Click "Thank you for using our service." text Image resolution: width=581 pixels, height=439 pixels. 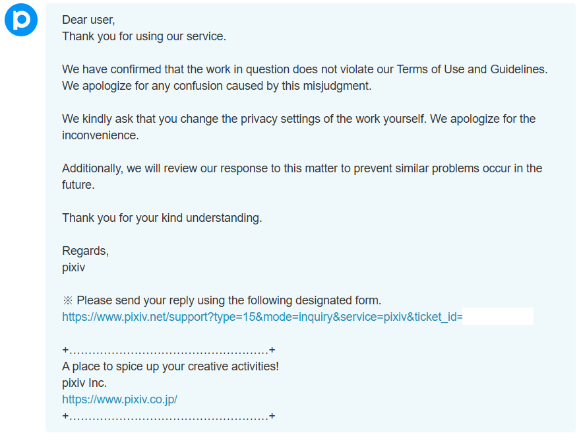[144, 36]
